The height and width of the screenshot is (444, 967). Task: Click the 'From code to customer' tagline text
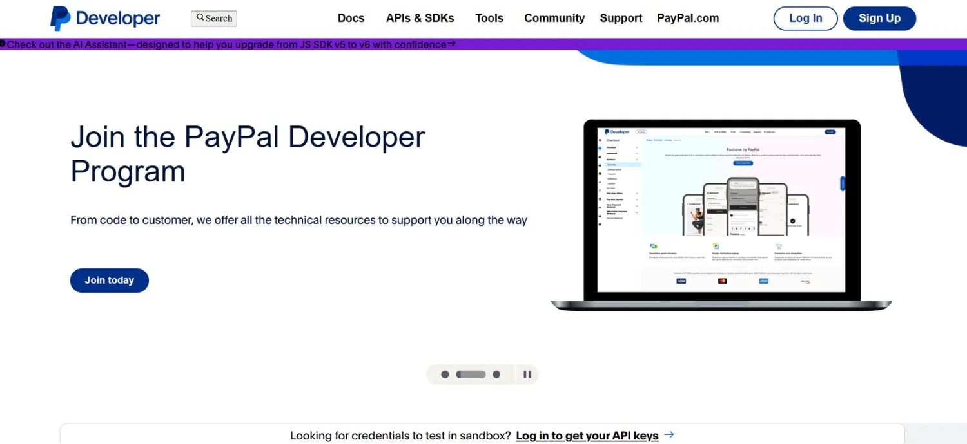[298, 220]
